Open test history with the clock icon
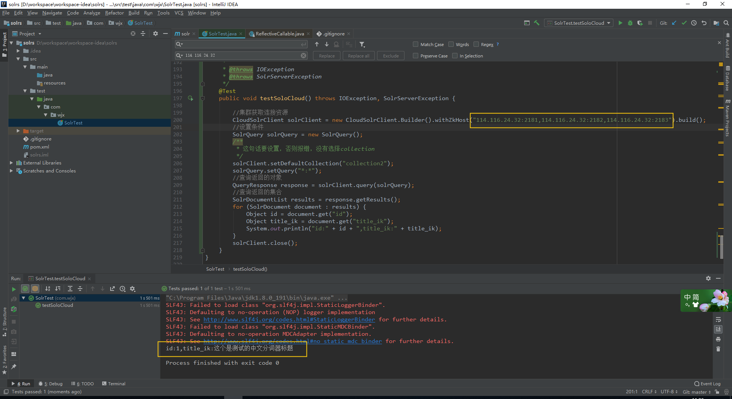Image resolution: width=732 pixels, height=399 pixels. 123,289
